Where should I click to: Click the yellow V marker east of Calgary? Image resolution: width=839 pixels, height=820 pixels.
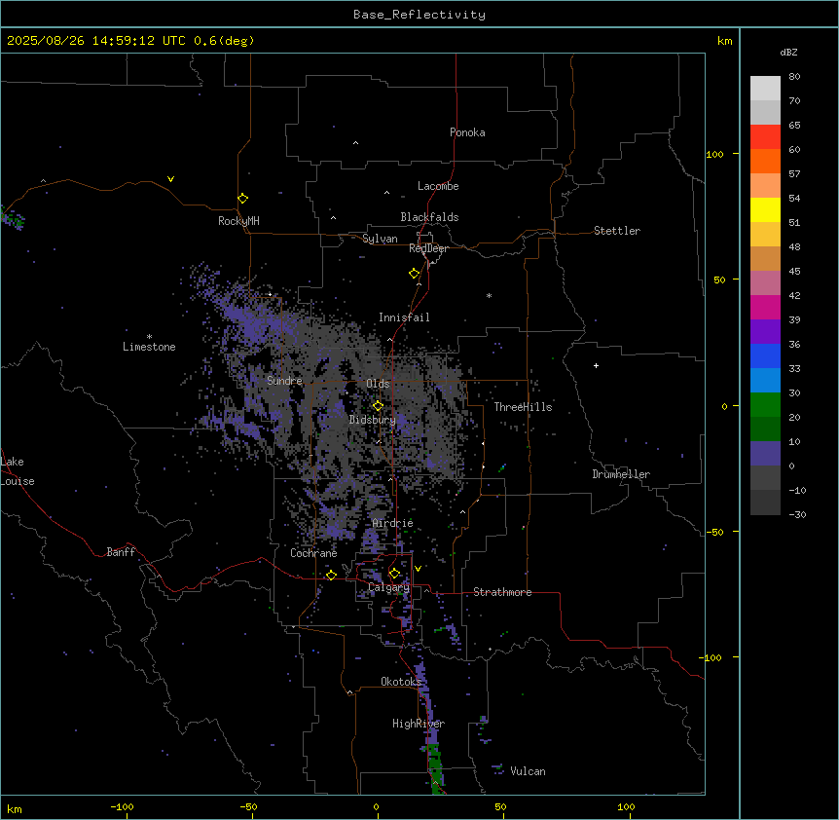pyautogui.click(x=418, y=569)
